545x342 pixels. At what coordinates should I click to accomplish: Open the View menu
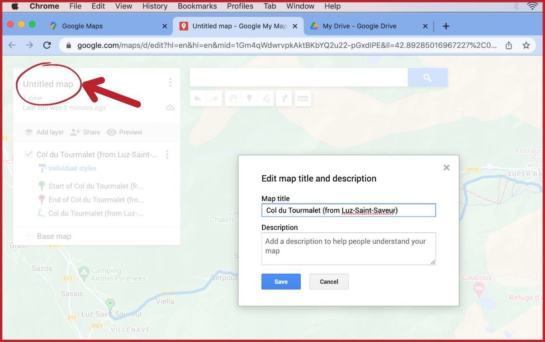[124, 6]
